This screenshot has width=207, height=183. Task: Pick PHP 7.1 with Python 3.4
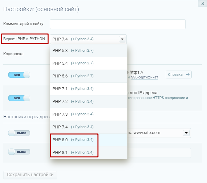88,89
